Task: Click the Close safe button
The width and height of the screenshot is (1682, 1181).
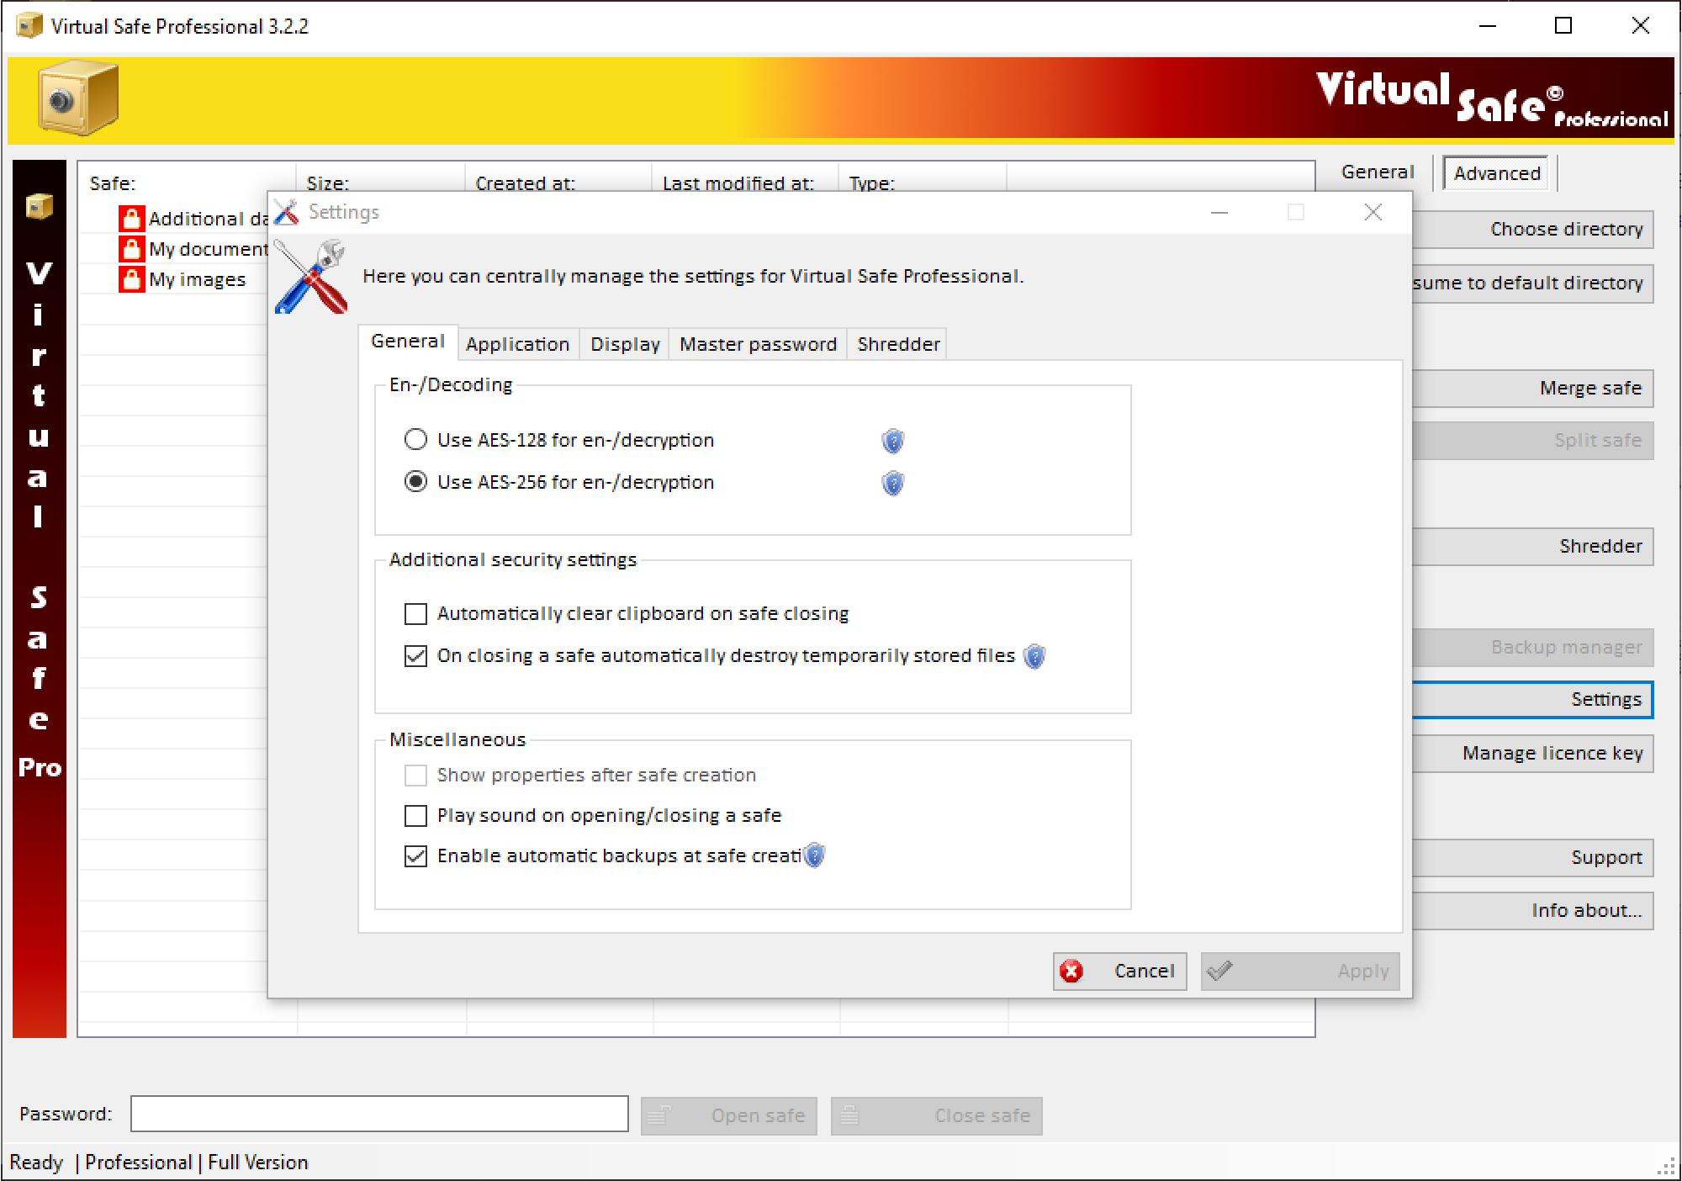Action: coord(936,1115)
